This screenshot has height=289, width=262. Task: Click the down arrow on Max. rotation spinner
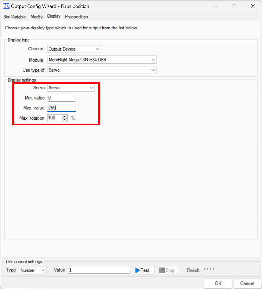(65, 119)
